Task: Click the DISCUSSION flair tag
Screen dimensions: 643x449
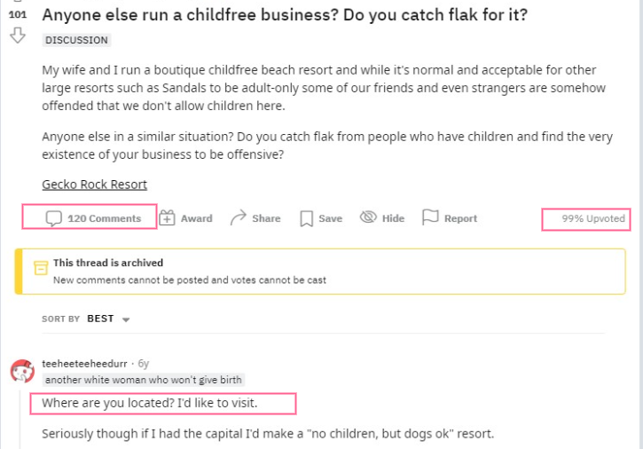Action: [x=76, y=40]
